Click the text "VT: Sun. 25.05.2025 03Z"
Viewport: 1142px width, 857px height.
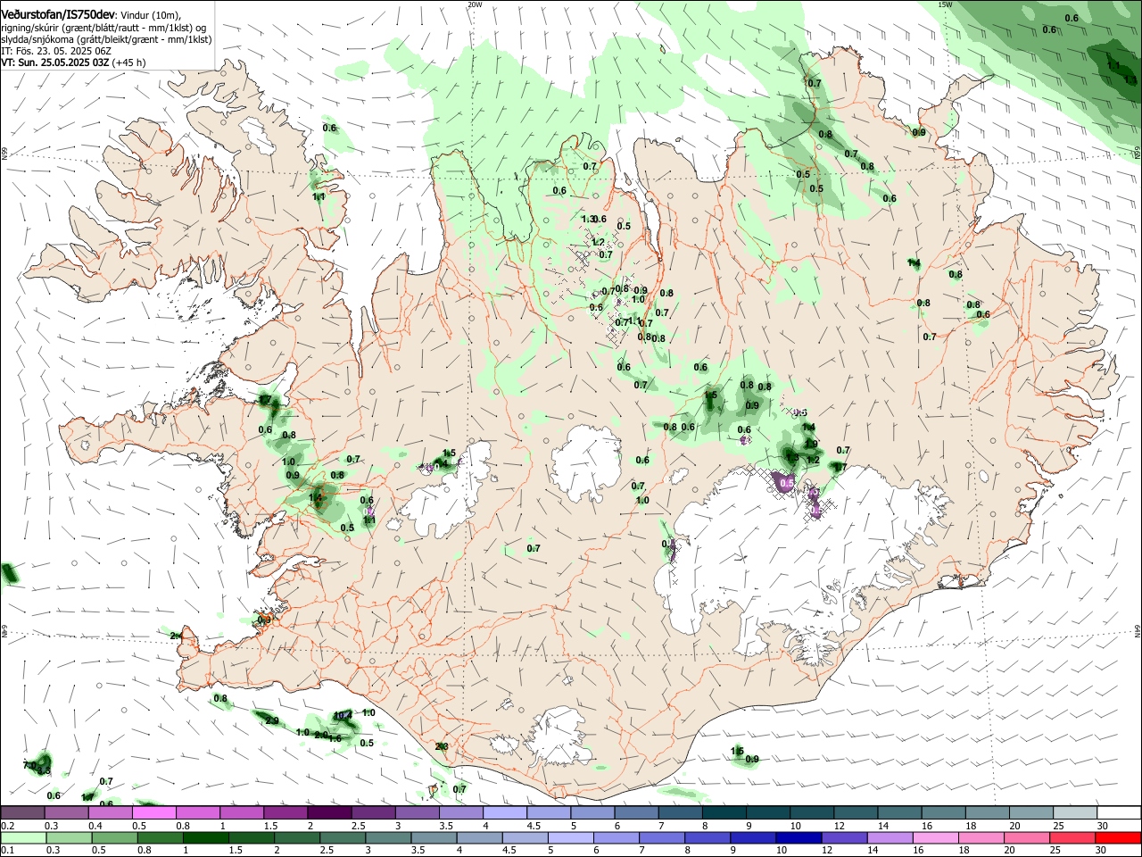click(55, 62)
